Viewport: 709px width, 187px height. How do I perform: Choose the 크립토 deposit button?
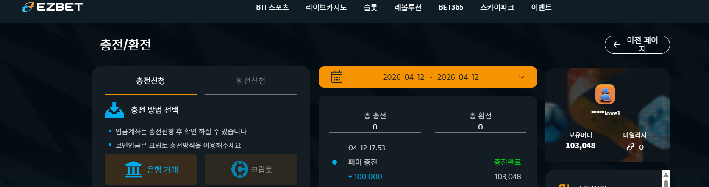click(x=251, y=169)
